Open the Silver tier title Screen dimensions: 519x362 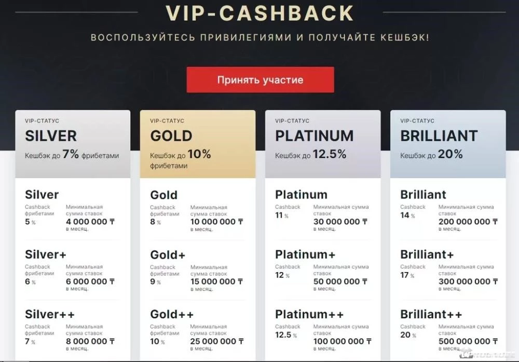(x=42, y=194)
